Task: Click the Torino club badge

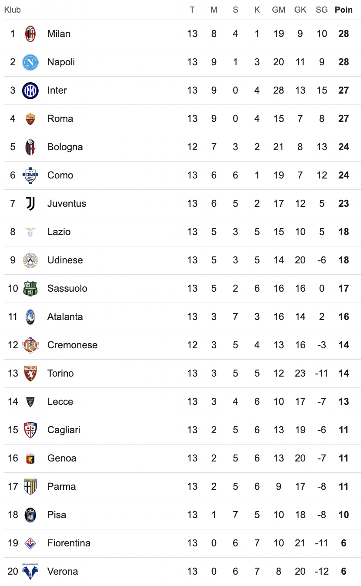Action: (x=30, y=374)
